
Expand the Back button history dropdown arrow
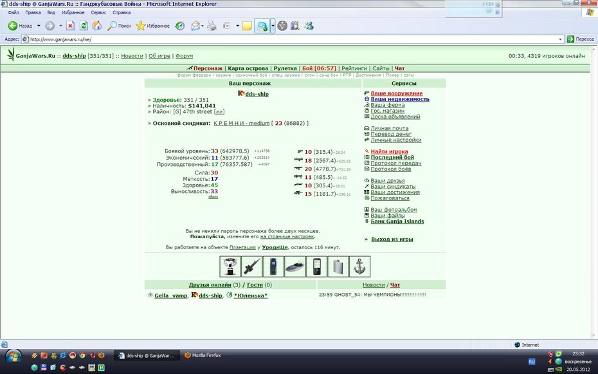tap(39, 26)
